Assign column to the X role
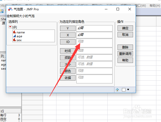 (68, 35)
